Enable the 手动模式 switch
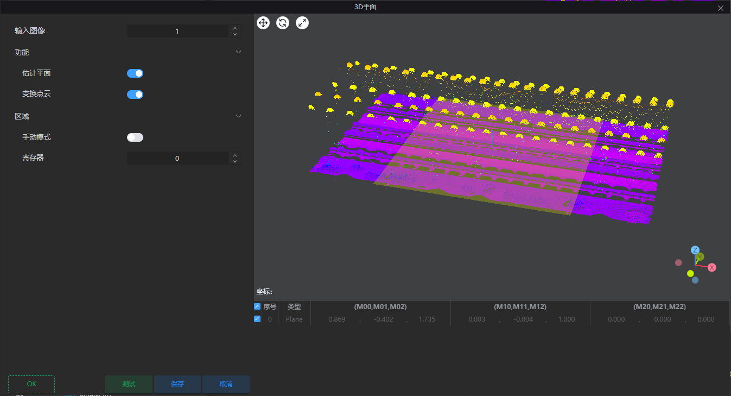Screen dimensions: 731x396 135,137
